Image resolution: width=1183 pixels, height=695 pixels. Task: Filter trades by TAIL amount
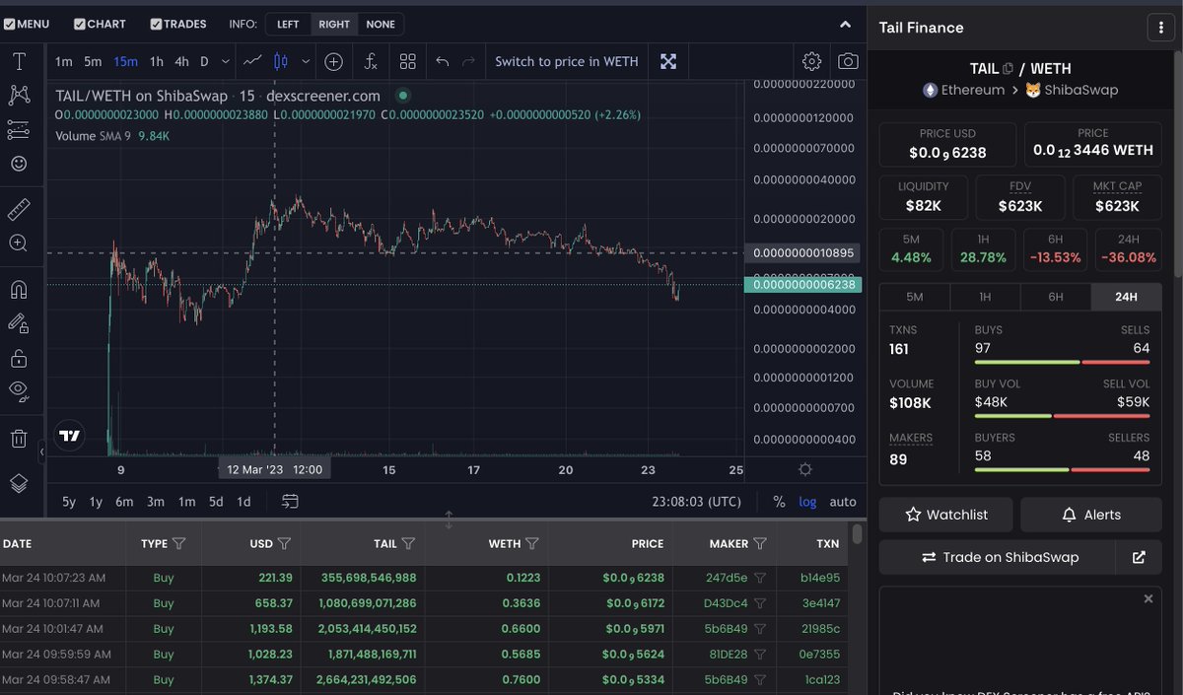click(408, 543)
